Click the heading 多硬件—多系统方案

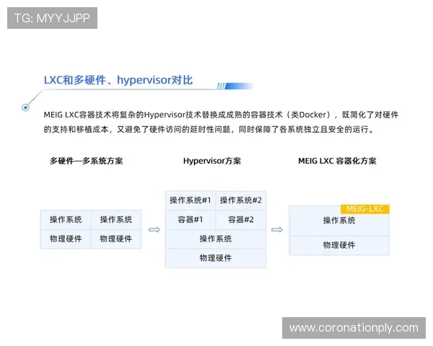86,161
